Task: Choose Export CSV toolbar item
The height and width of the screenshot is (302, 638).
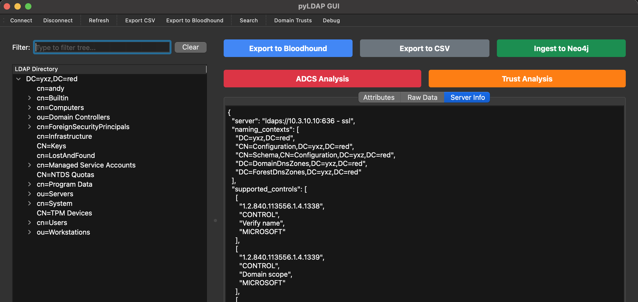Action: pyautogui.click(x=140, y=21)
